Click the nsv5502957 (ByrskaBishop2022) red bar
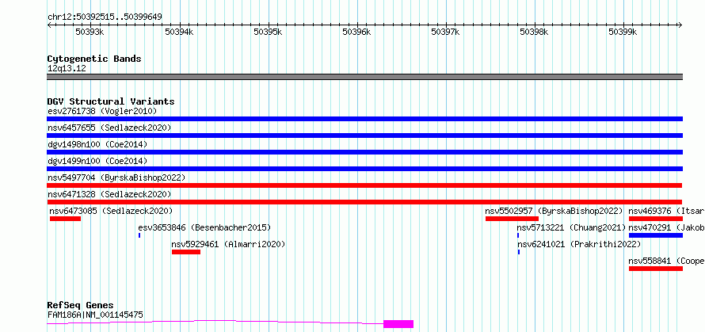 pyautogui.click(x=512, y=219)
